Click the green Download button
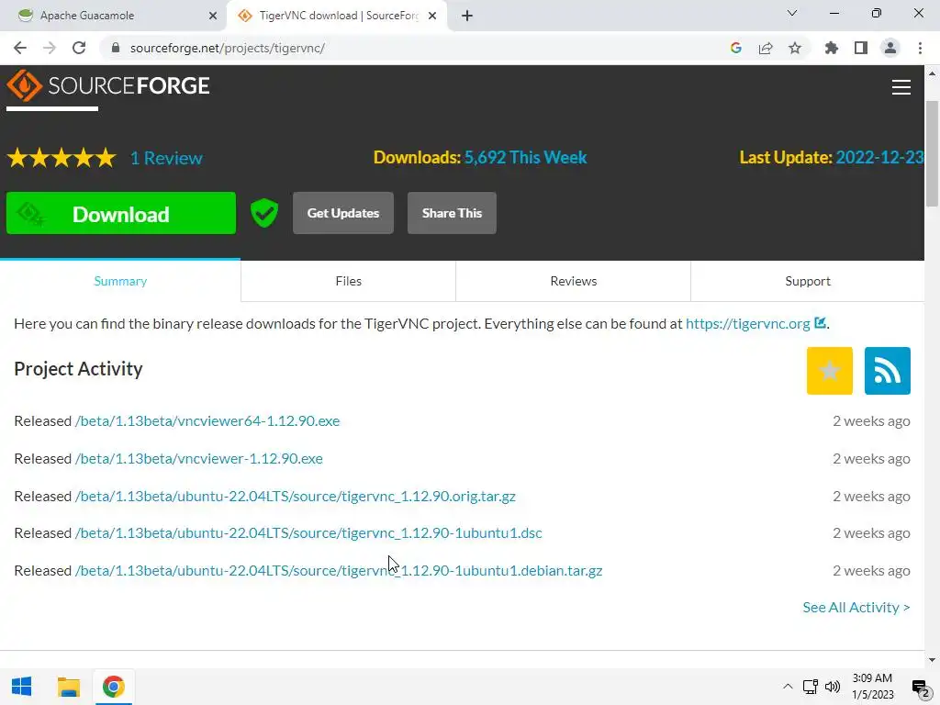 point(121,213)
